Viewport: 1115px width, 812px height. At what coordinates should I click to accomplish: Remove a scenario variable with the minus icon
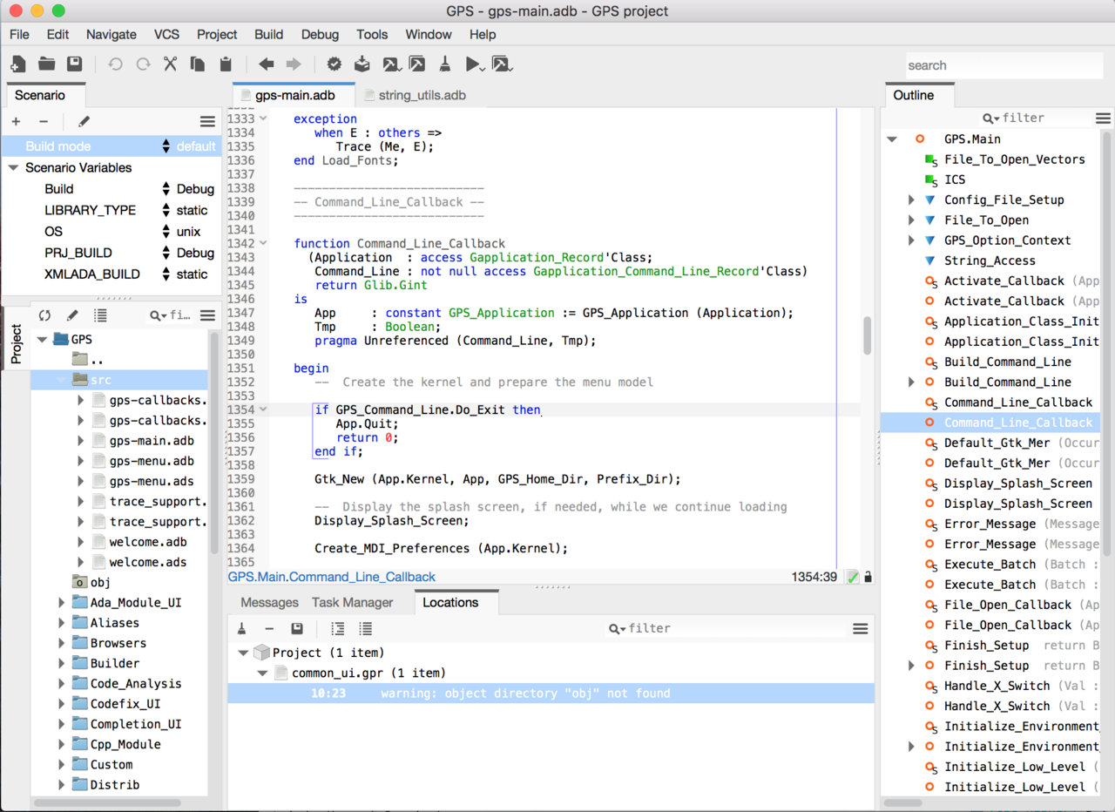point(44,122)
